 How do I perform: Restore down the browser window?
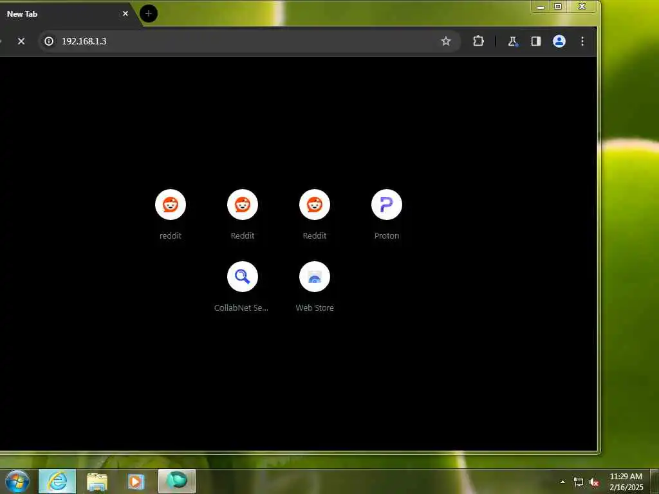[x=558, y=6]
